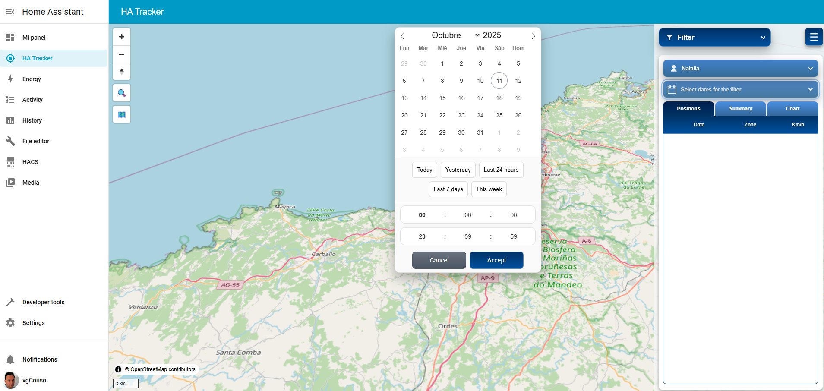
Task: Open the Activity log
Action: (x=54, y=100)
